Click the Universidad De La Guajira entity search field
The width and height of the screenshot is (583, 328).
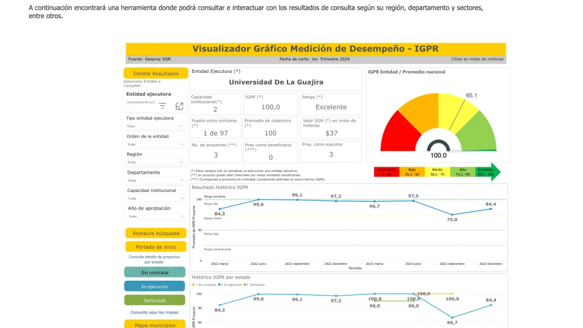pyautogui.click(x=141, y=102)
